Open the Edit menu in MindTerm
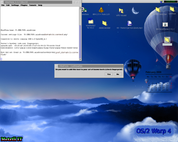Viewport: 178px width, 142px height. click(8, 5)
